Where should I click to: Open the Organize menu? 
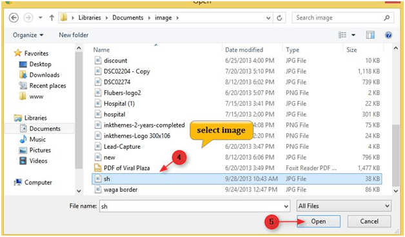click(x=28, y=35)
